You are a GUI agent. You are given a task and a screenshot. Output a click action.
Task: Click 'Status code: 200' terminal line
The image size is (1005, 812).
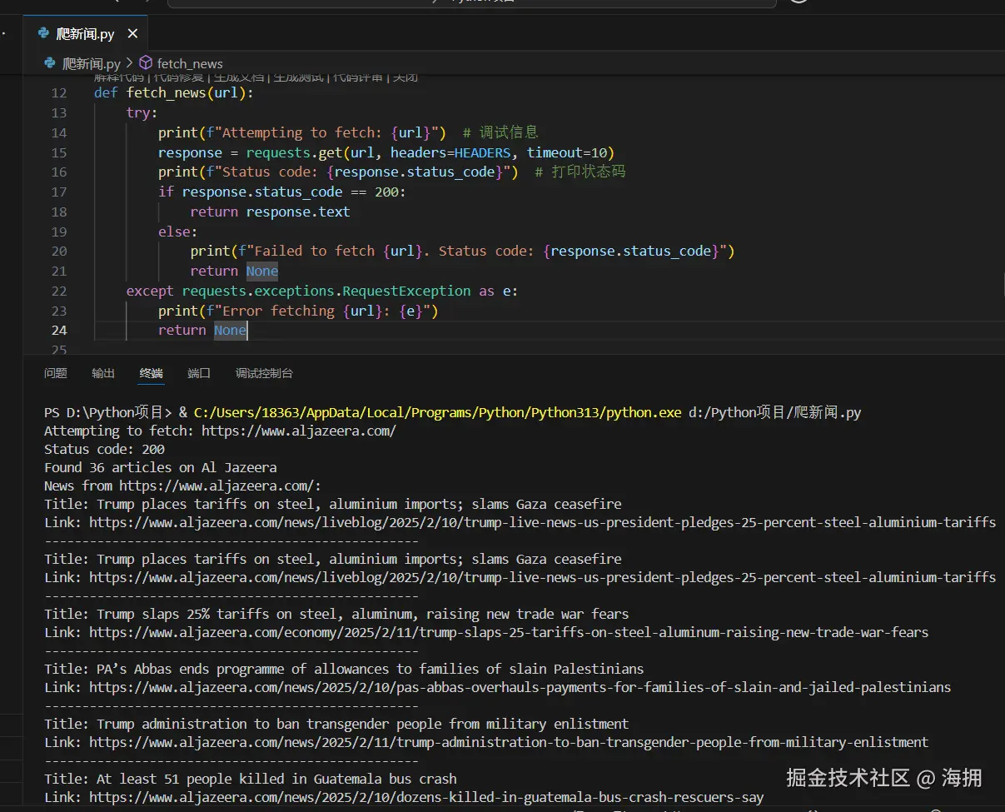(x=104, y=449)
